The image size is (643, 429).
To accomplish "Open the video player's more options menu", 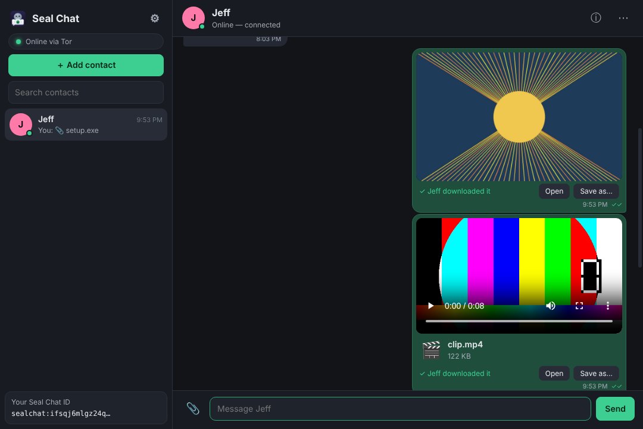I will 608,306.
